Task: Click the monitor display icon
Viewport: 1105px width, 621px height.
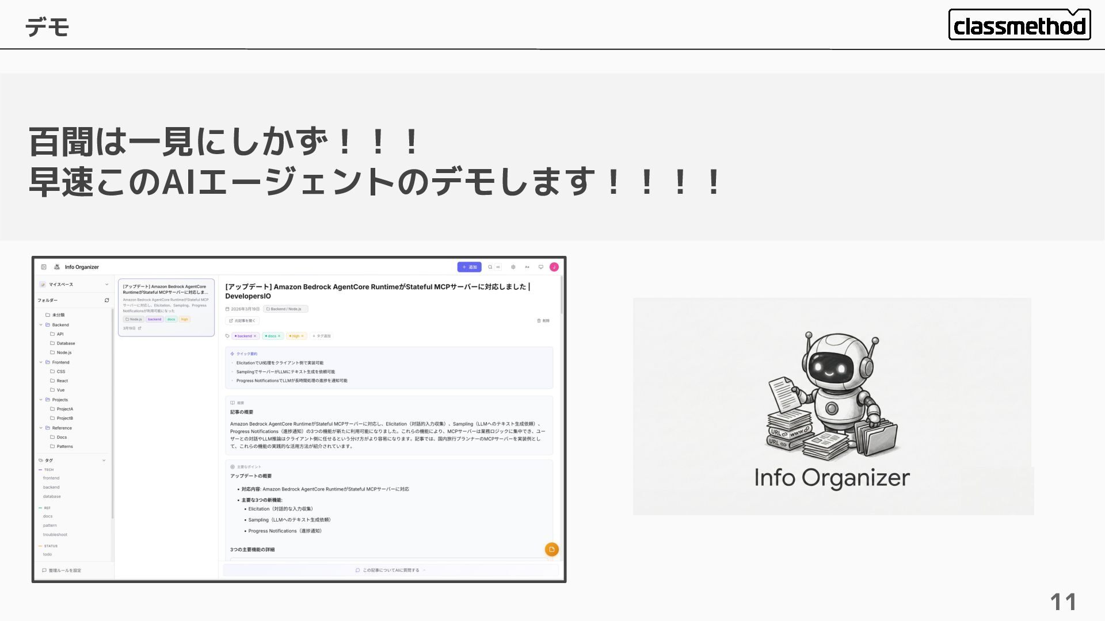Action: pyautogui.click(x=540, y=267)
